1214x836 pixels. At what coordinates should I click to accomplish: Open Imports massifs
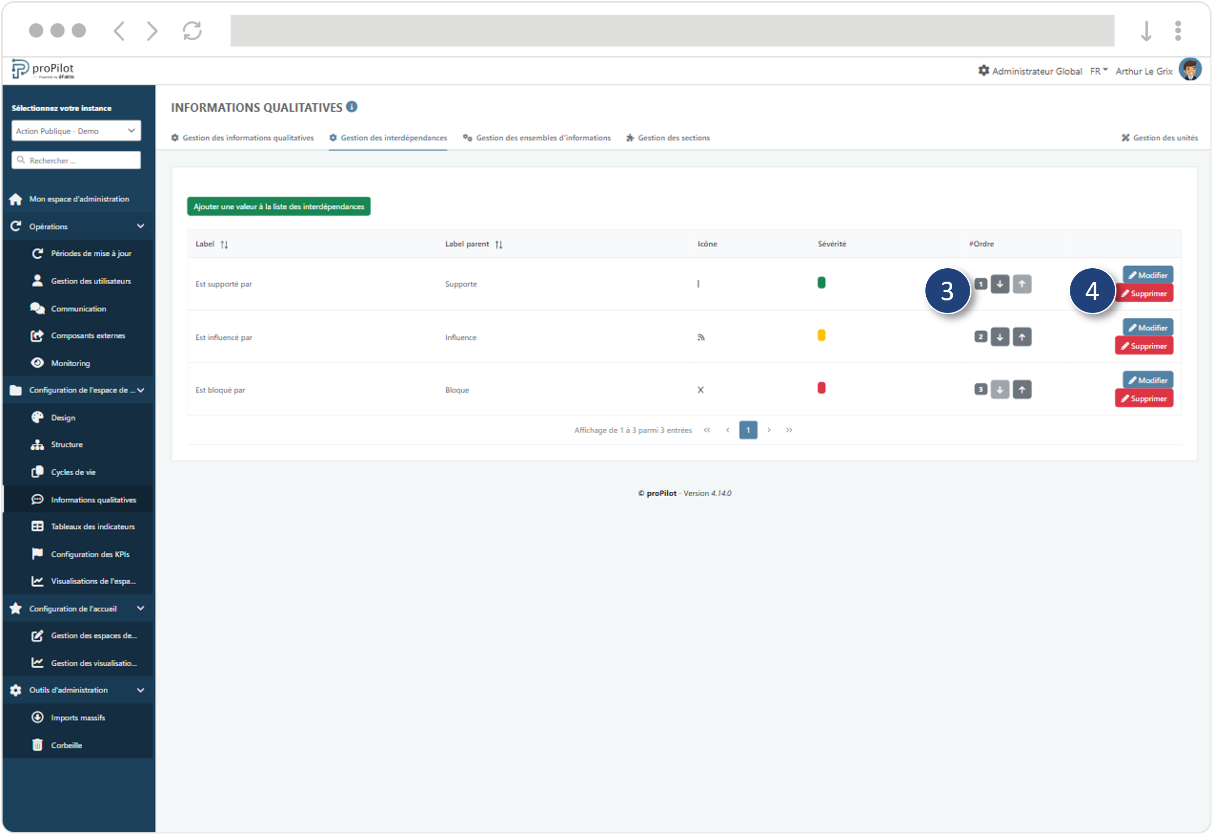(77, 717)
